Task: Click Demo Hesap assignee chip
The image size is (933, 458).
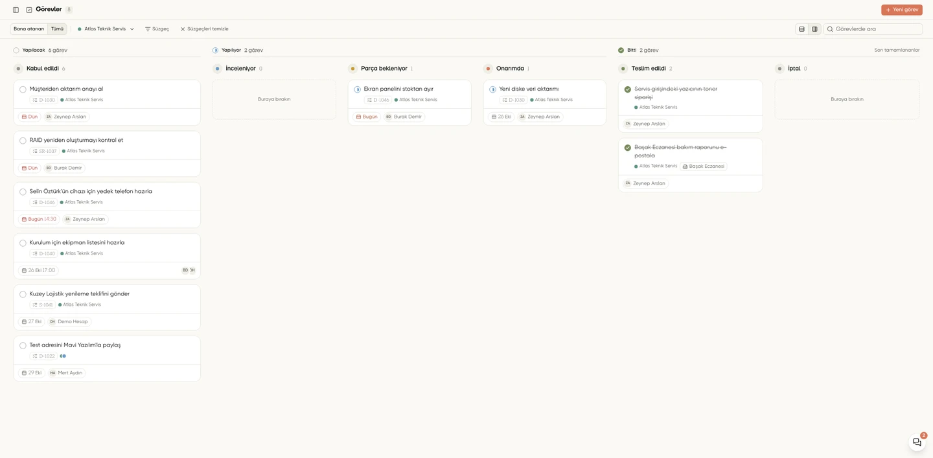Action: [x=69, y=322]
